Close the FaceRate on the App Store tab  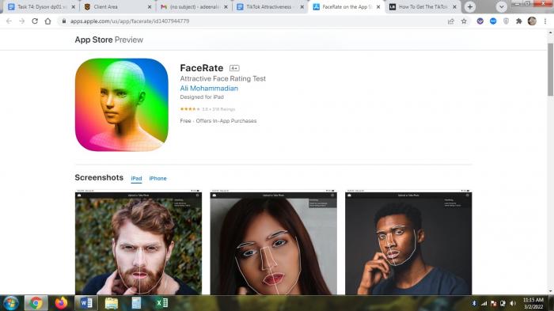point(378,6)
